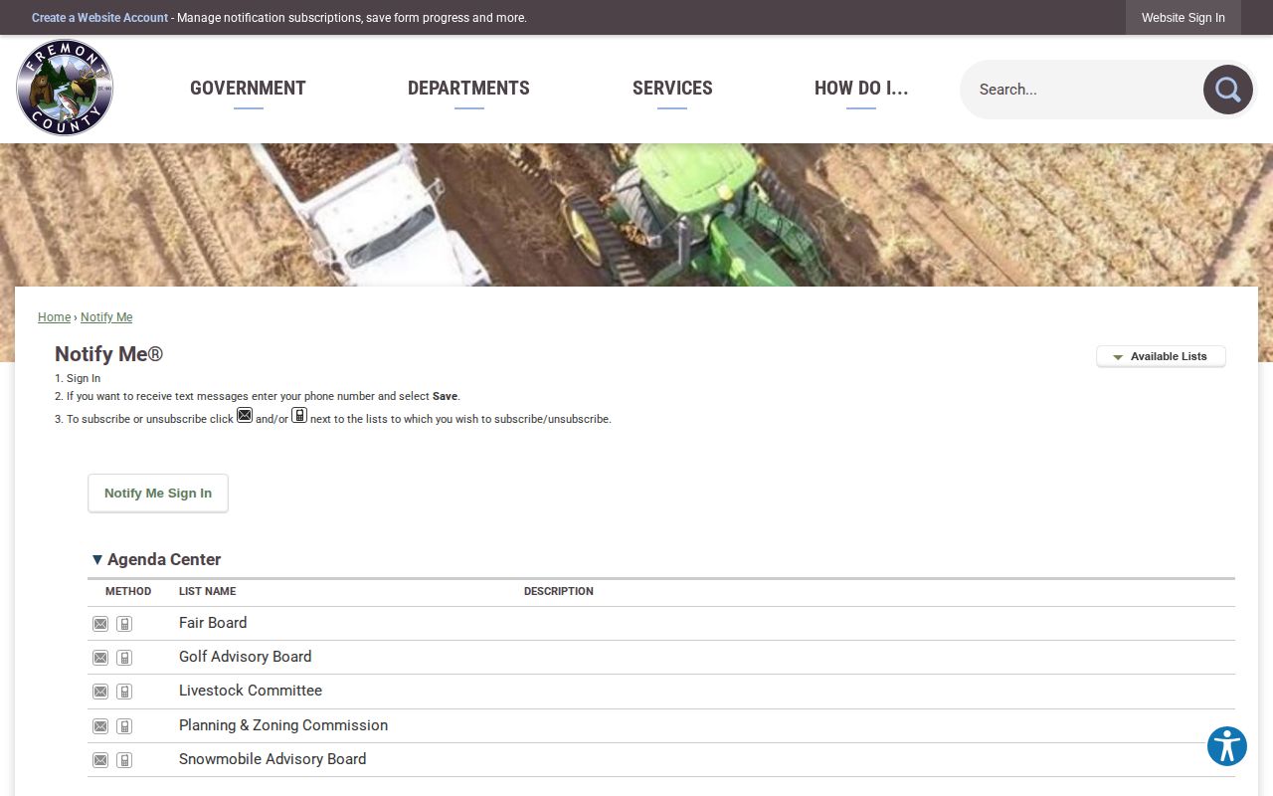Click Website Sign In
The image size is (1273, 796).
tap(1182, 18)
